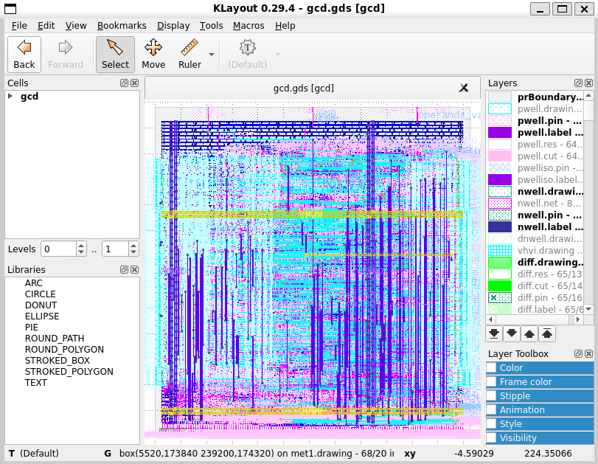The width and height of the screenshot is (598, 464).
Task: Toggle the Stipple toolbox section checkbox
Action: tap(491, 395)
